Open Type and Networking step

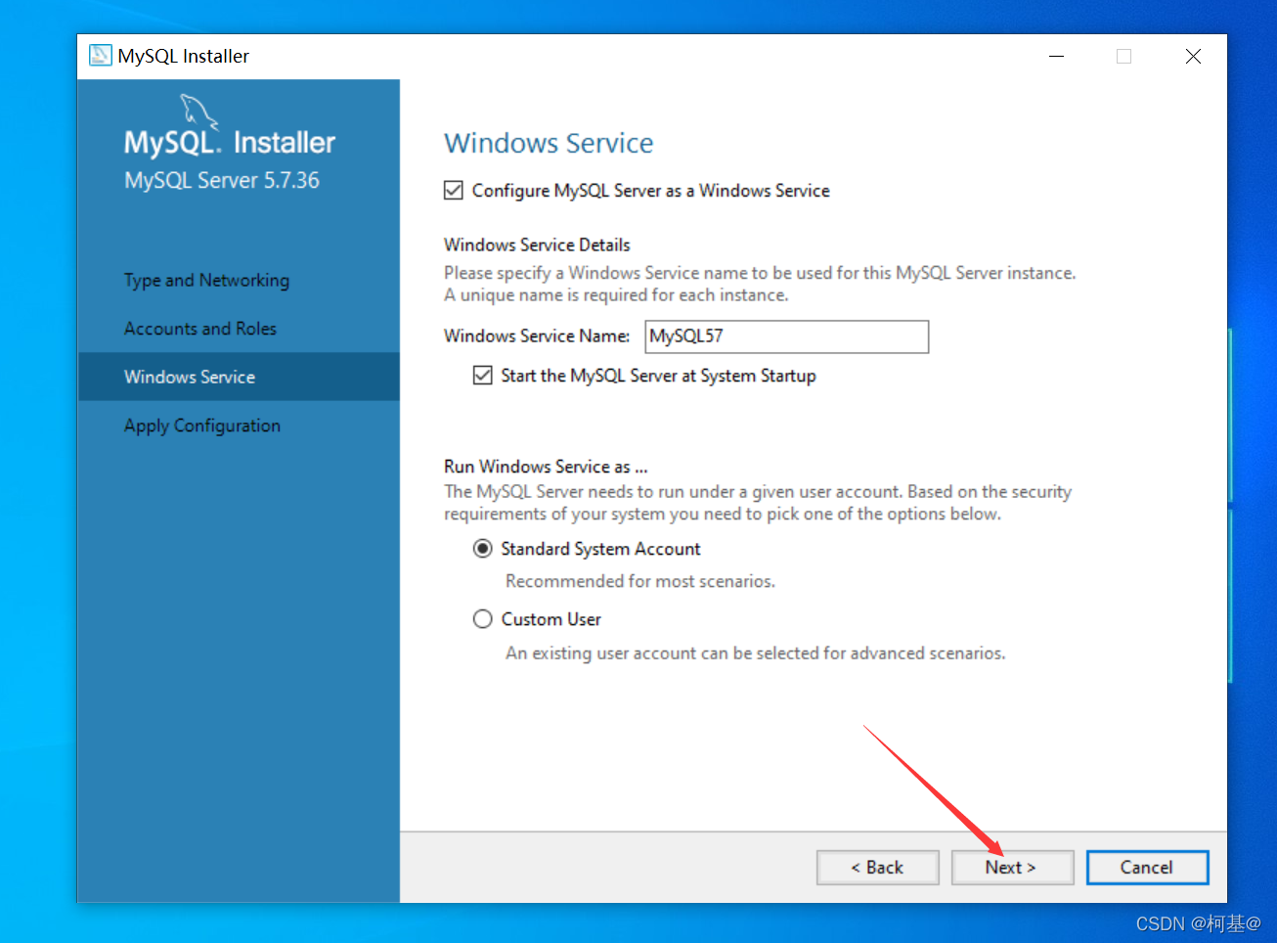(206, 280)
